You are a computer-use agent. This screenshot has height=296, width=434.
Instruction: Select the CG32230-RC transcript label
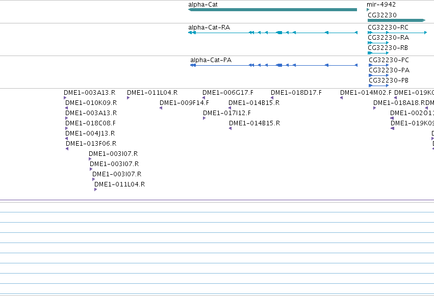tap(388, 28)
